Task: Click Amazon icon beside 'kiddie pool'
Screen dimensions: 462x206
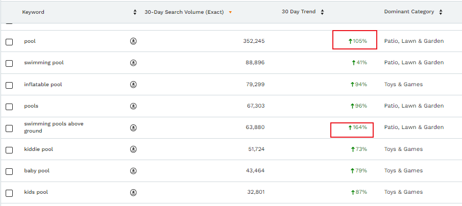Action: click(x=133, y=149)
